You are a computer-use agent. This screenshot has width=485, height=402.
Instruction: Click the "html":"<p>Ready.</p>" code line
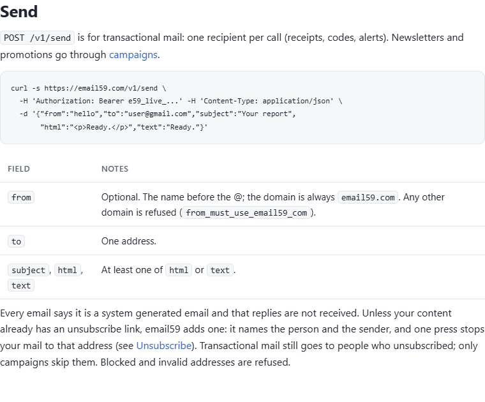tap(124, 127)
